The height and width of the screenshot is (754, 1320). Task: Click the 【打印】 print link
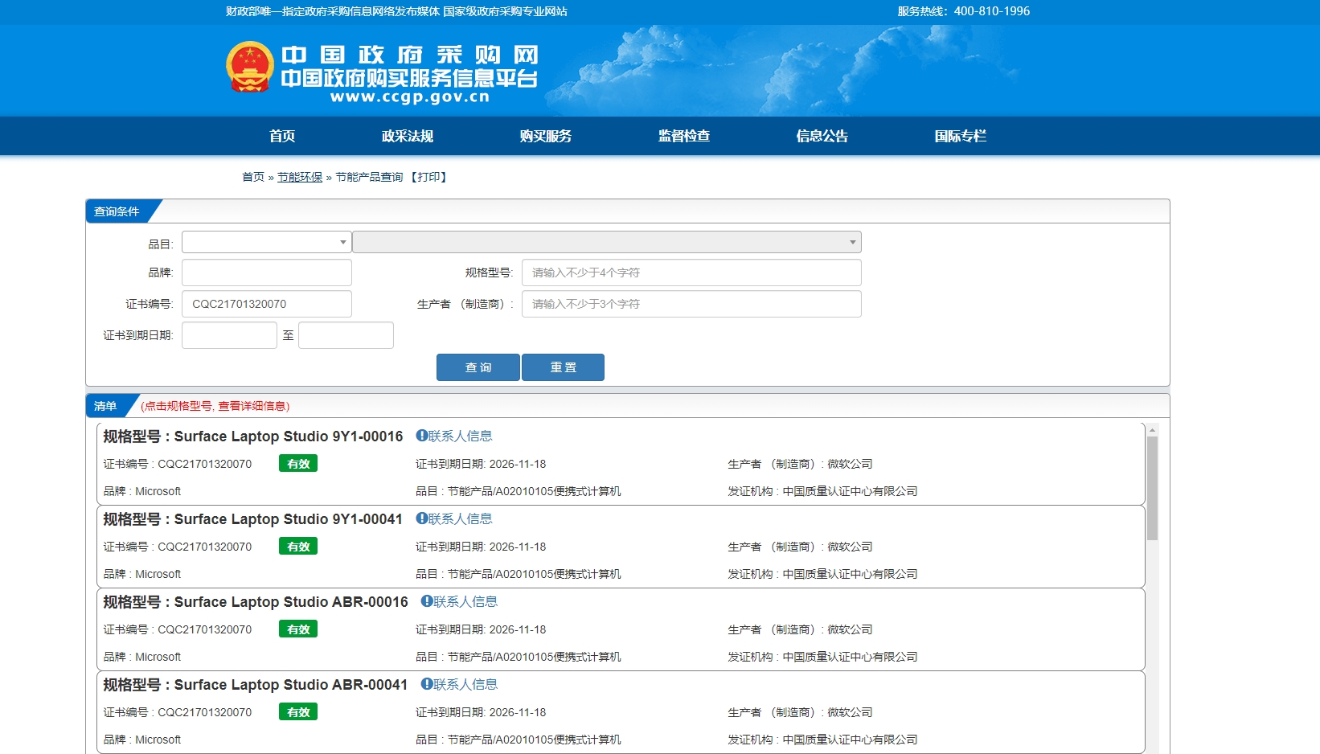point(428,177)
